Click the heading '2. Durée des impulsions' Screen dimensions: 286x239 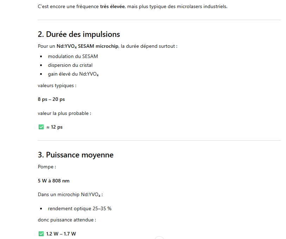(79, 34)
